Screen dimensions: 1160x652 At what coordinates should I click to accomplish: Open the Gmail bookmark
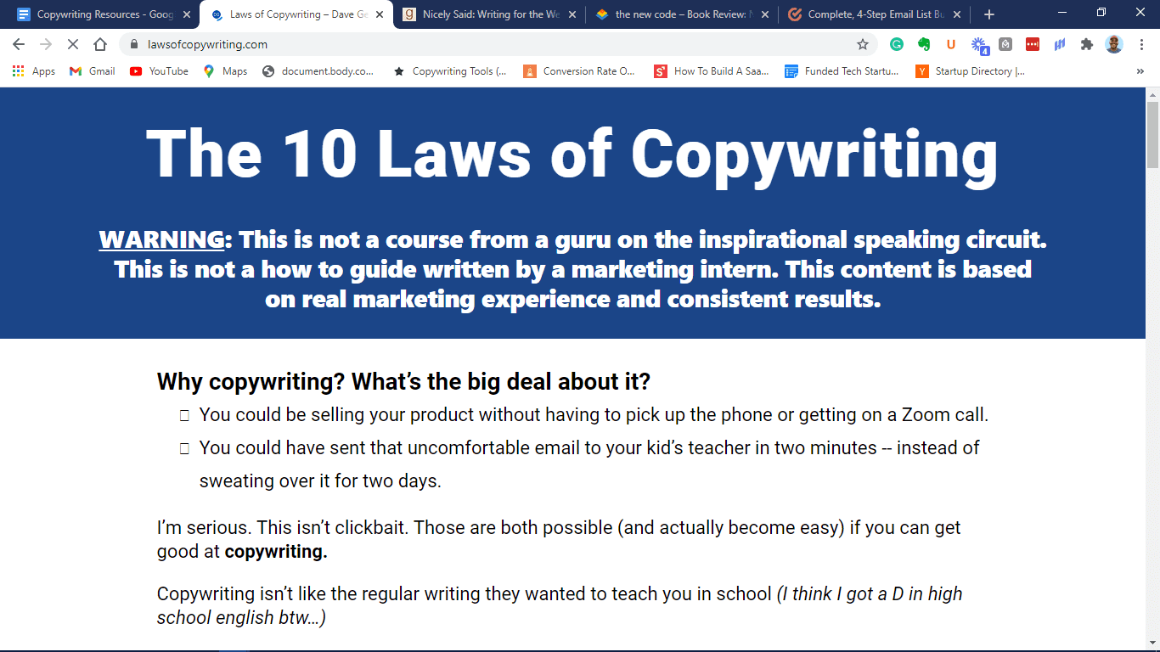(93, 71)
